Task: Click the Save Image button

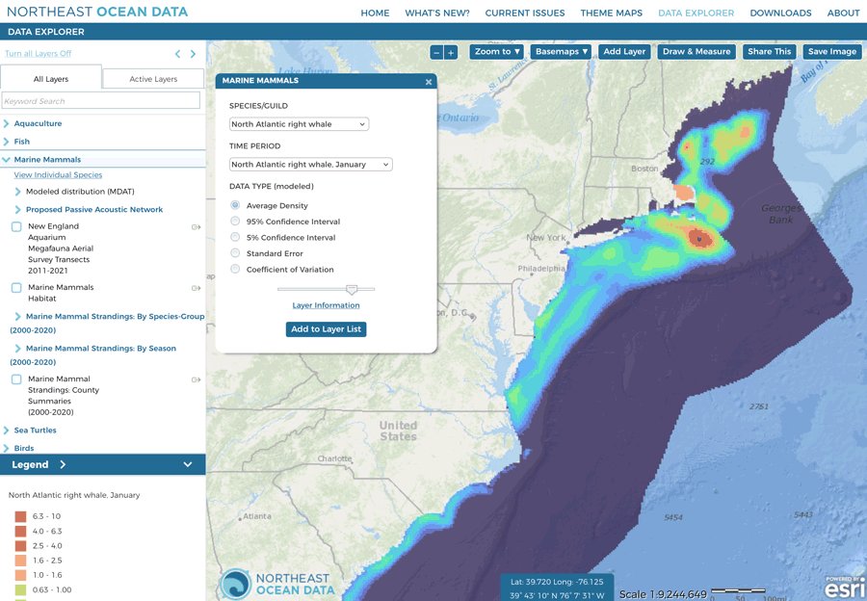Action: 831,51
